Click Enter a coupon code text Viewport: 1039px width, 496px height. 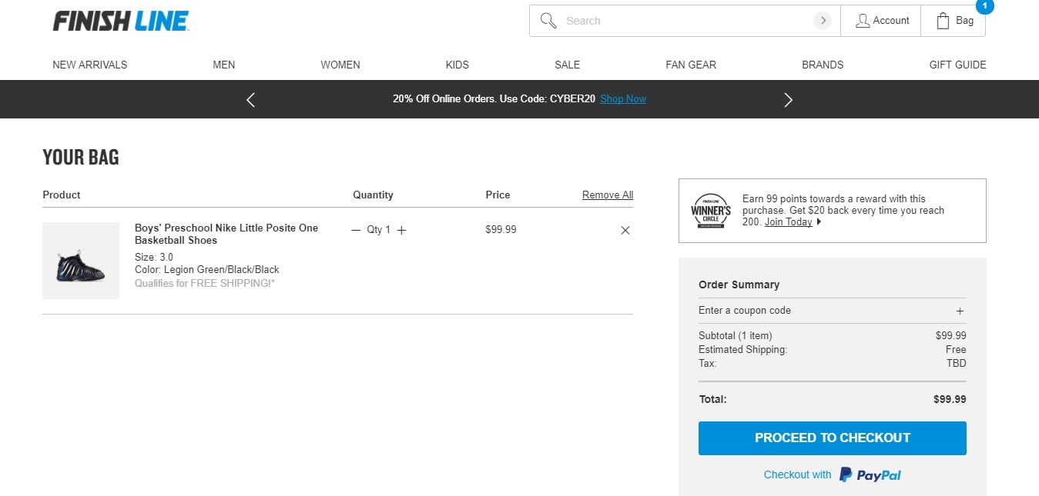pos(745,311)
